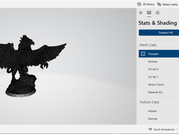Expand the Quick Animations chevron
This screenshot has width=179, height=134.
click(x=177, y=129)
